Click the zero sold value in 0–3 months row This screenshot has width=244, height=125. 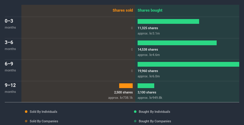click(x=132, y=28)
